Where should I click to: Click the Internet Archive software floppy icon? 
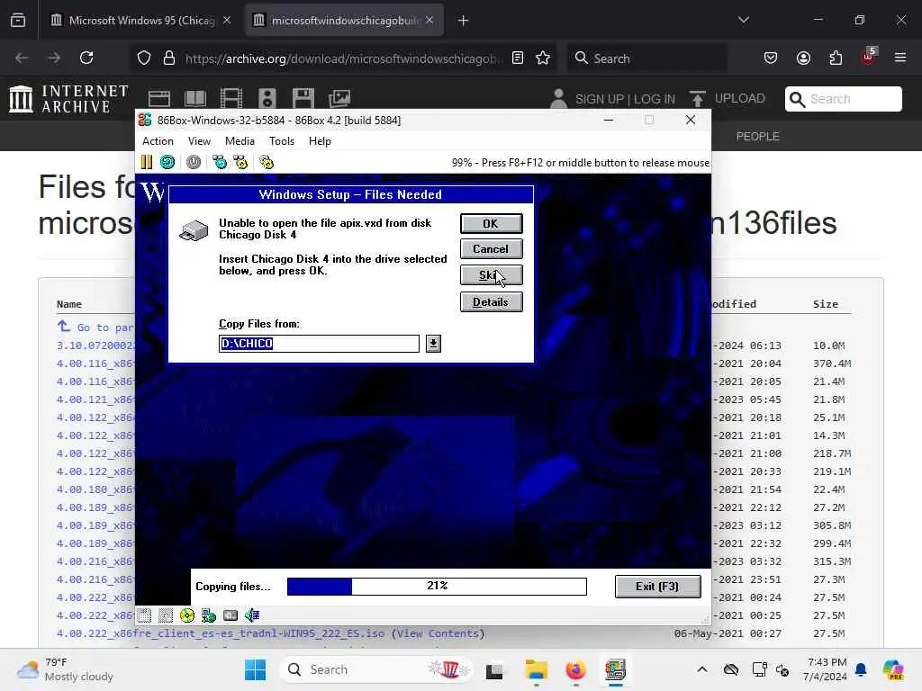coord(303,98)
